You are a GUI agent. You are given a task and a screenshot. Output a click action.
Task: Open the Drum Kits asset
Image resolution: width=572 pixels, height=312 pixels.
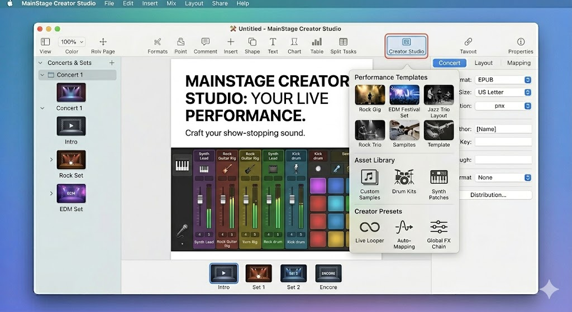pos(404,177)
